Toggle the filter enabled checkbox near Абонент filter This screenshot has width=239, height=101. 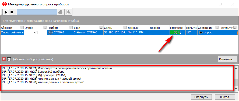(x=9, y=59)
